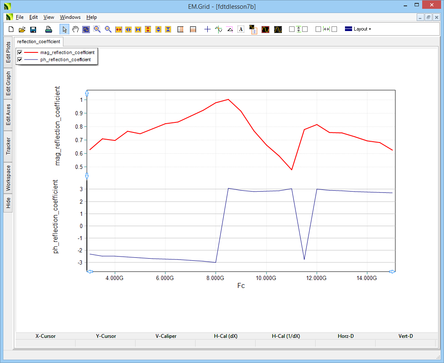Select the reflection_coefficient tab

(39, 41)
